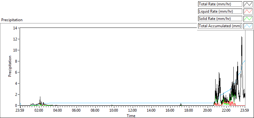This screenshot has width=254, height=118.
Task: Click the small rate spike near 17:00
Action: (181, 104)
